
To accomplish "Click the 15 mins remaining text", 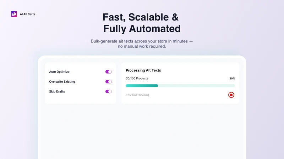I will coord(137,95).
